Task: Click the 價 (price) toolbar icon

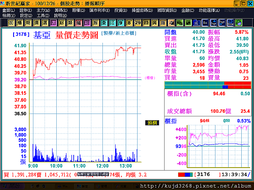Action: click(36, 23)
